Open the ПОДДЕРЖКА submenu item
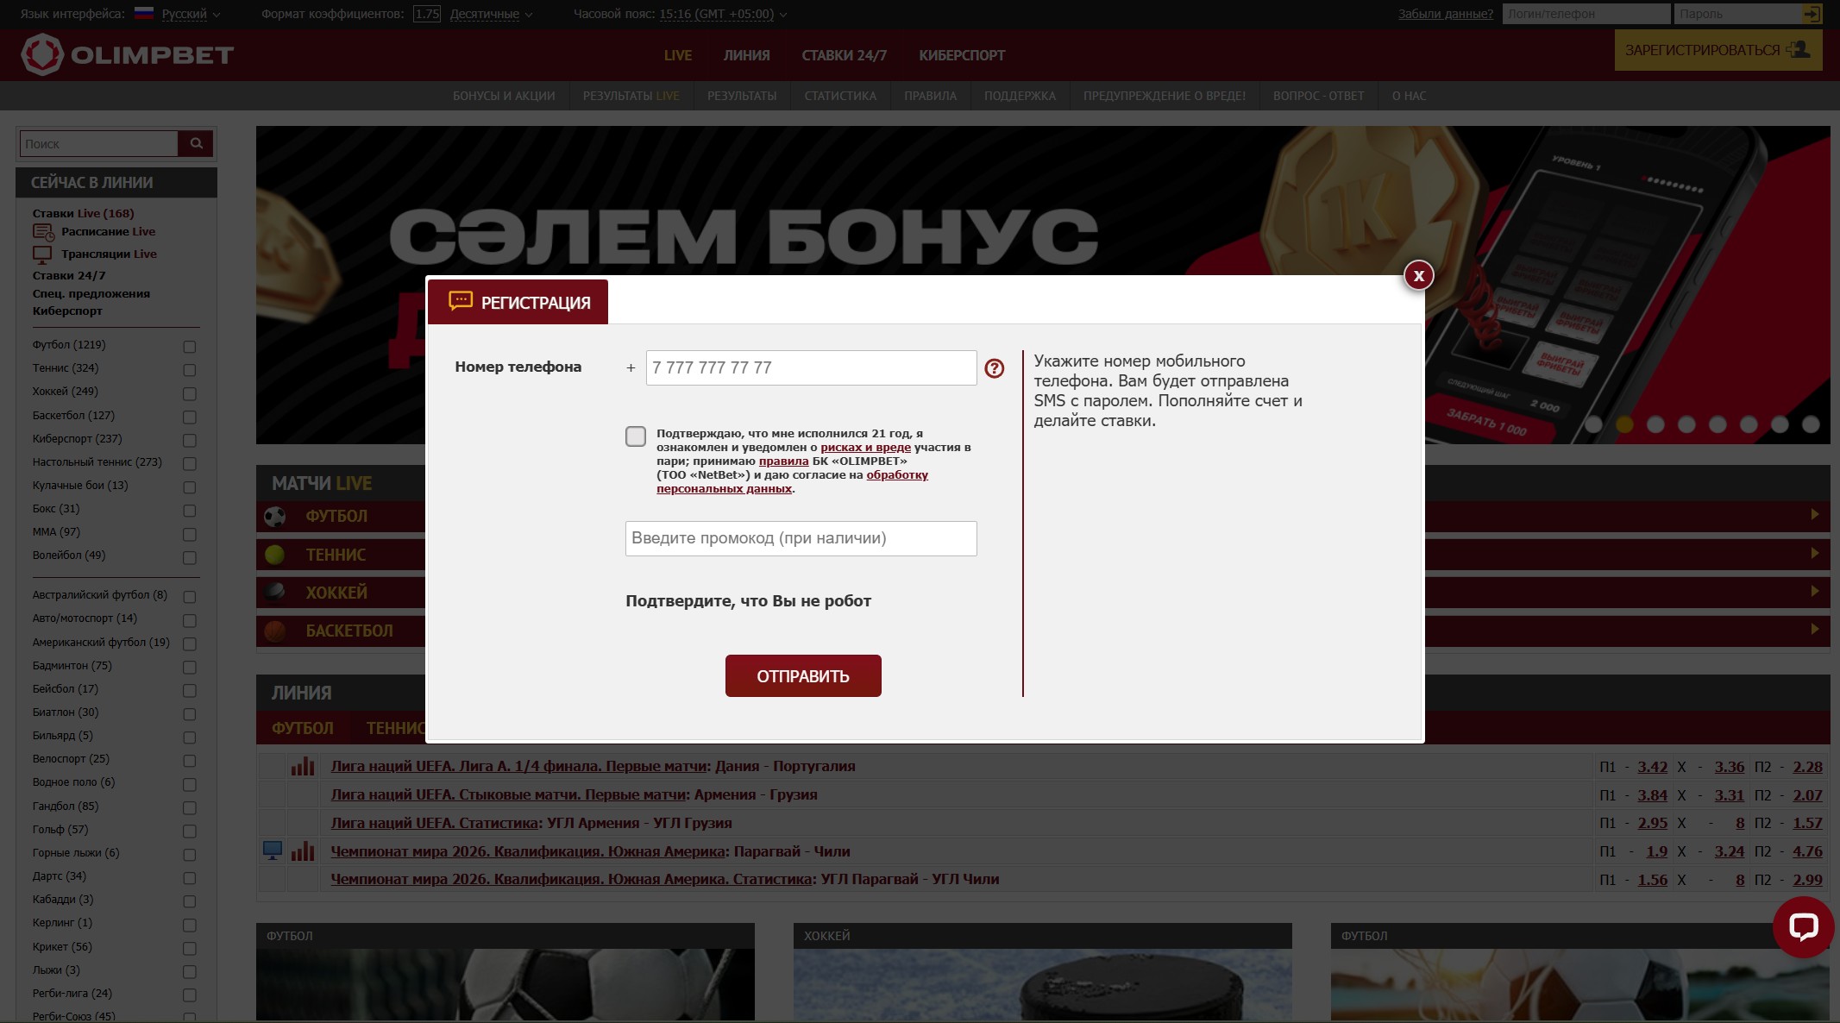Viewport: 1840px width, 1023px height. (1020, 96)
